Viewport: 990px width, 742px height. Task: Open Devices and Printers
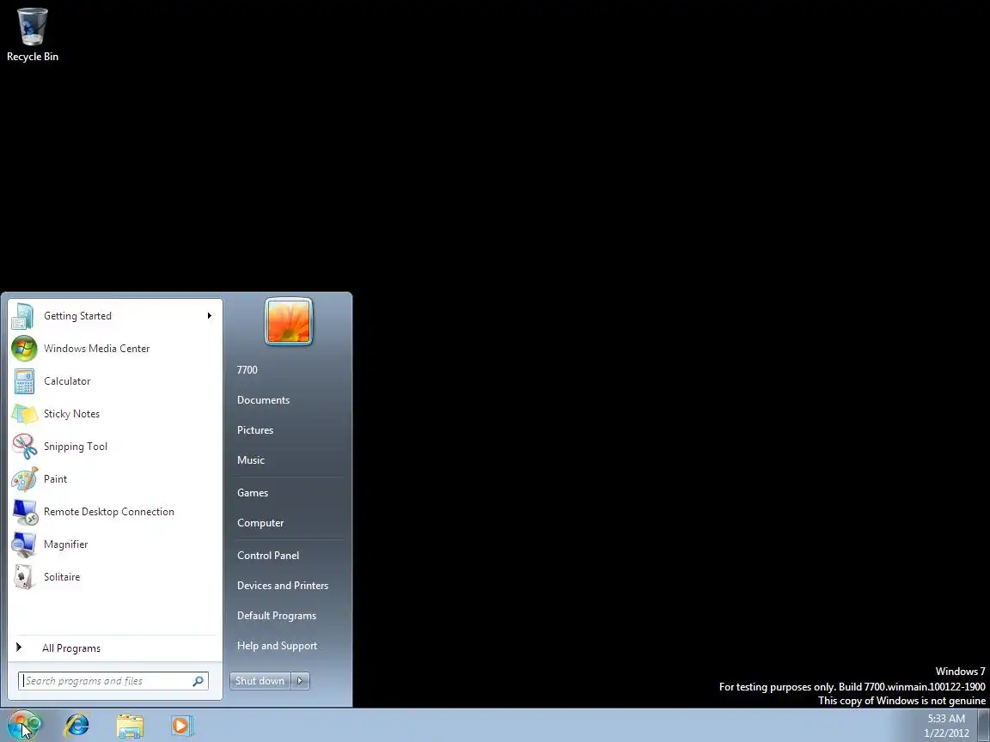283,586
